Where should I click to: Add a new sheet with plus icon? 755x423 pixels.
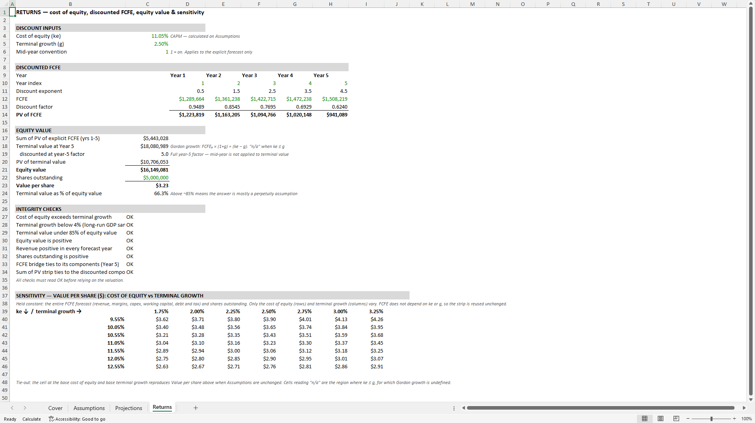196,408
